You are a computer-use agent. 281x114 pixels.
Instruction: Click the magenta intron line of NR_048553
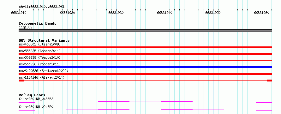pyautogui.click(x=145, y=102)
